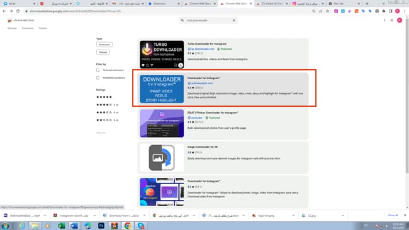Image resolution: width=409 pixels, height=230 pixels.
Task: Open options arrow for the zip download
Action: pyautogui.click(x=94, y=216)
